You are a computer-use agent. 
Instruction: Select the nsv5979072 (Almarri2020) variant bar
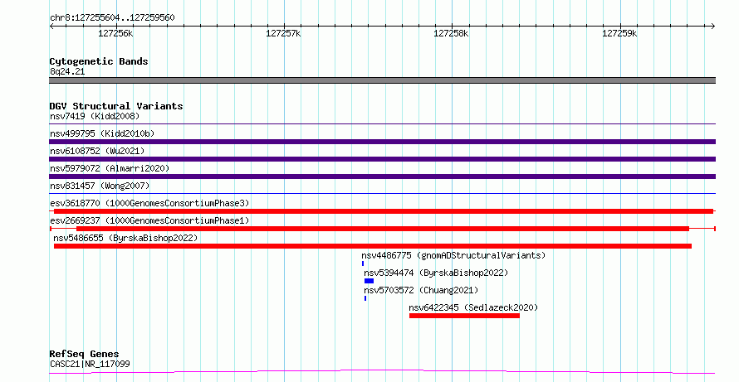382,176
